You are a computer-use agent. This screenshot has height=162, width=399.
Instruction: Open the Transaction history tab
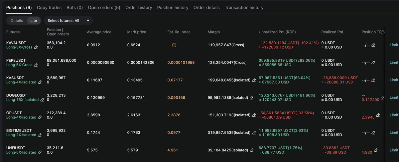[x=244, y=7]
